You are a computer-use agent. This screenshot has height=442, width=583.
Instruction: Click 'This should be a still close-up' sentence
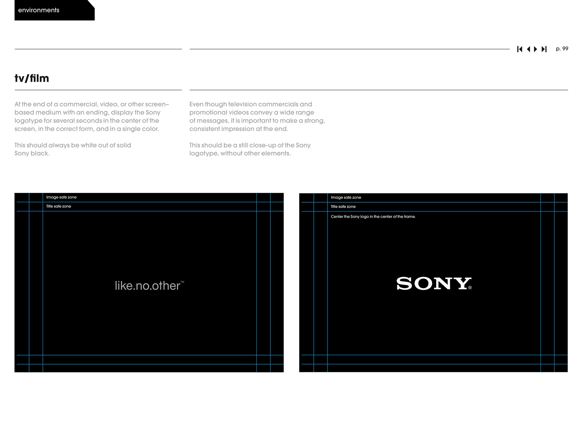point(250,149)
